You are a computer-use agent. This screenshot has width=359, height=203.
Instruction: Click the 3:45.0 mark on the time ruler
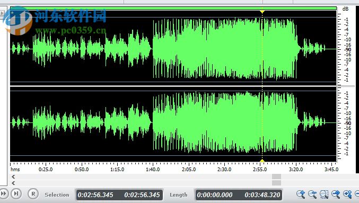click(331, 170)
